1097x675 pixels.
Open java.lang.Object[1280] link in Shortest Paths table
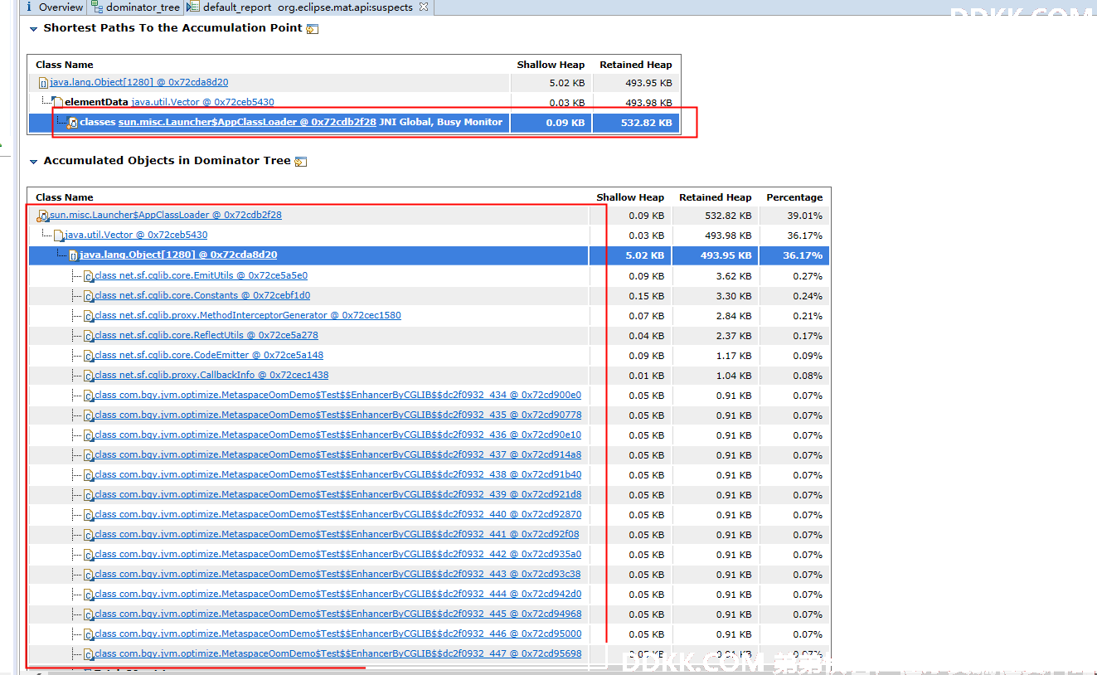138,82
